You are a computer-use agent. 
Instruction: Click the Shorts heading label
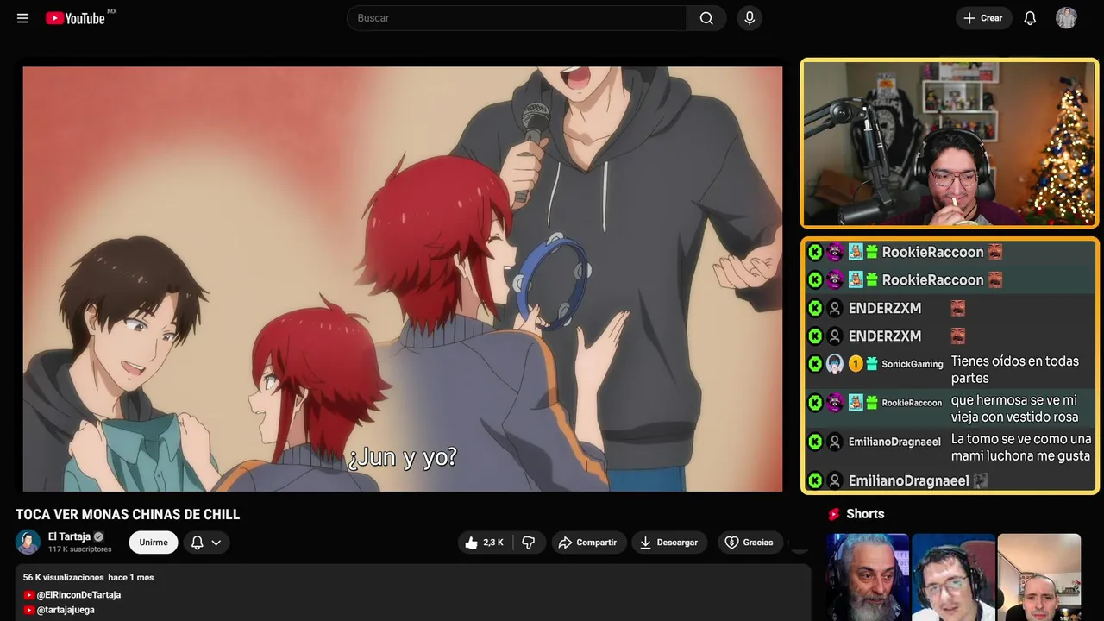coord(865,514)
